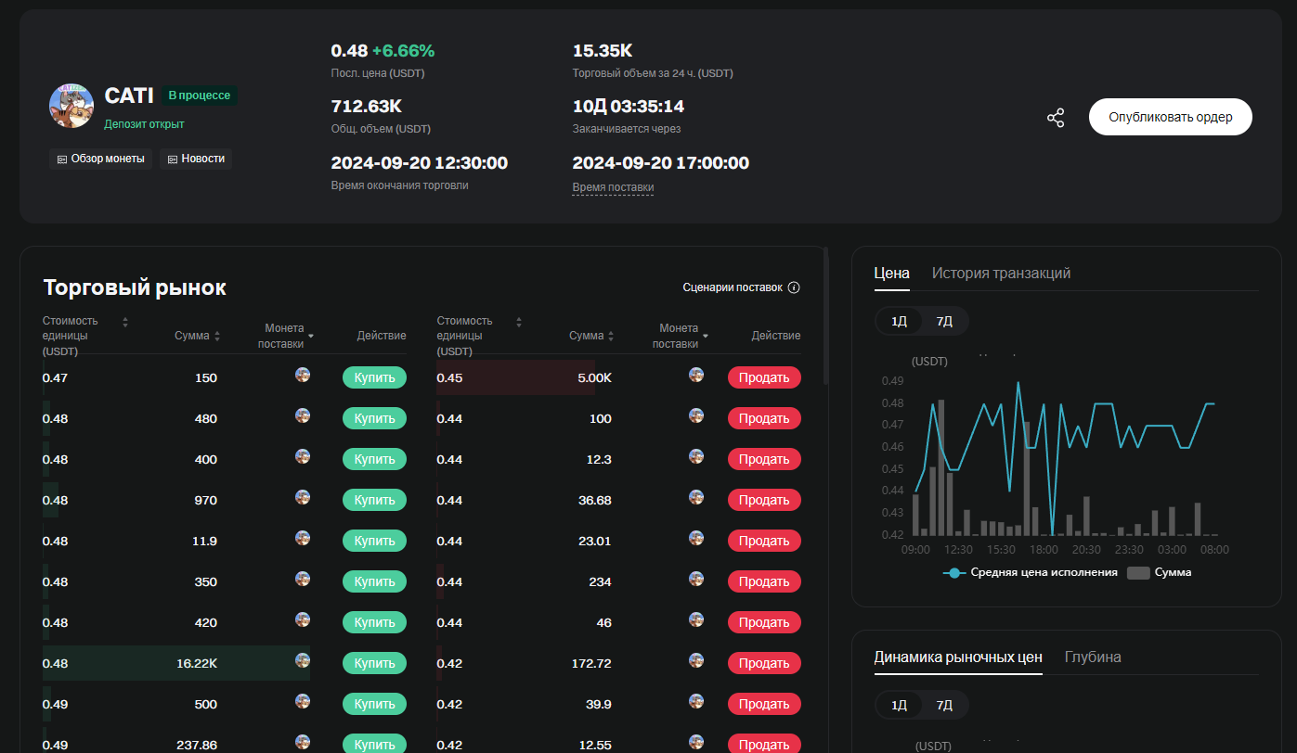Buy the 0.48 order of 16.22K
The image size is (1297, 753).
pyautogui.click(x=374, y=663)
